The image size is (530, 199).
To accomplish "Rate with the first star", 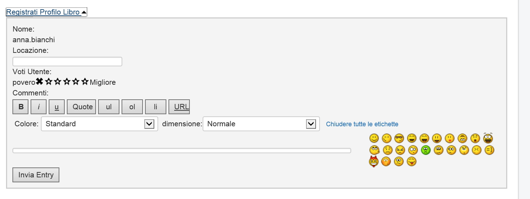I will pos(49,82).
